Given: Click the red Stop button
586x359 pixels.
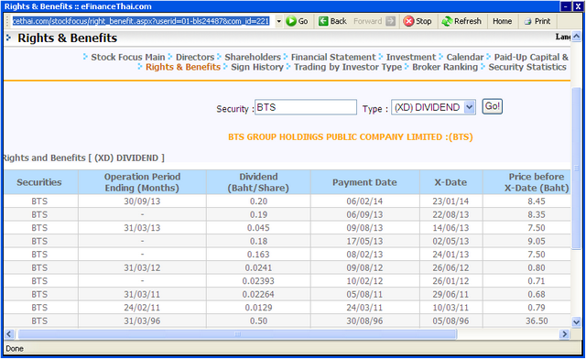Looking at the screenshot, I should pyautogui.click(x=418, y=21).
